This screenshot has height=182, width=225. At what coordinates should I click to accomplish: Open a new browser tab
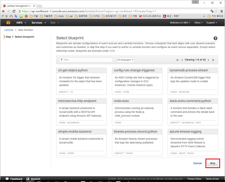coord(40,6)
